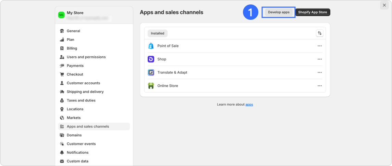Viewport: 392px width, 166px height.
Task: Follow the apps learn more link
Action: 249,105
